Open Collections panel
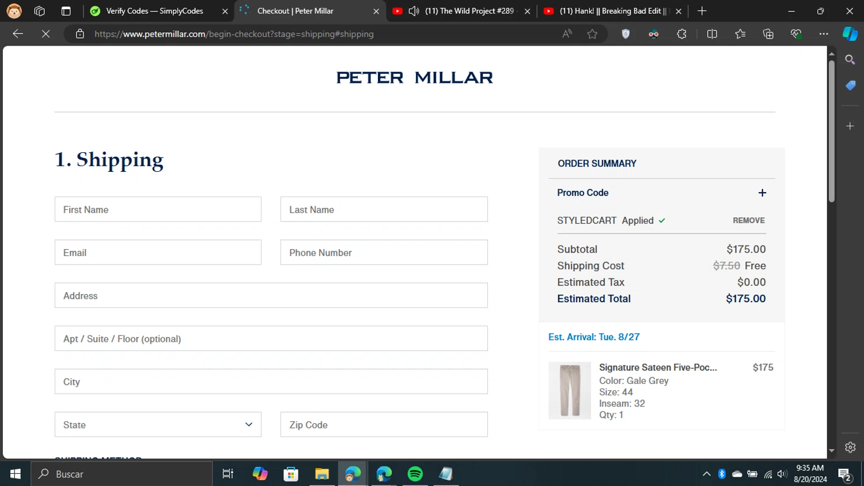Viewport: 864px width, 486px height. (768, 34)
